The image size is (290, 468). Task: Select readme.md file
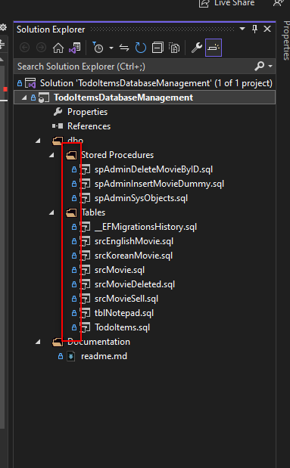(104, 356)
